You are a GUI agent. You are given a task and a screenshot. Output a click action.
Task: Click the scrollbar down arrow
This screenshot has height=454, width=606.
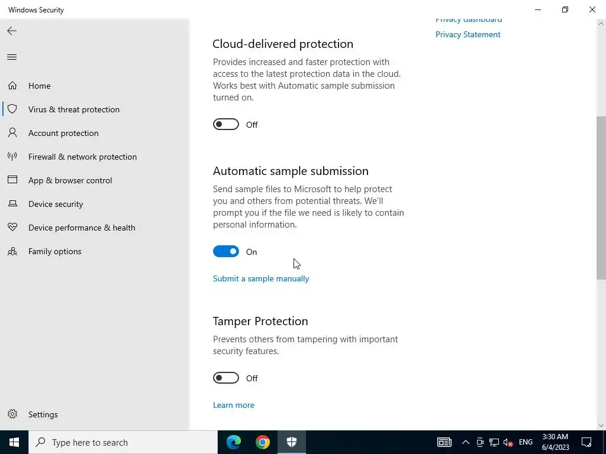pos(601,426)
